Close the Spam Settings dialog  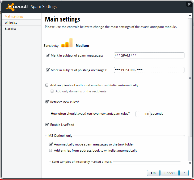pos(189,4)
